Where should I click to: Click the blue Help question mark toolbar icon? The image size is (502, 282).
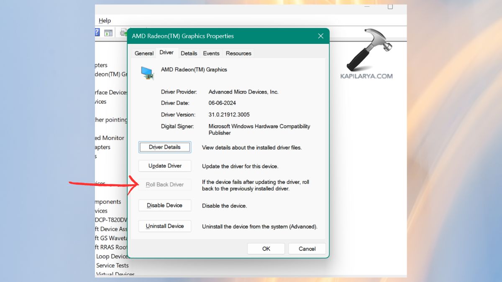point(97,33)
